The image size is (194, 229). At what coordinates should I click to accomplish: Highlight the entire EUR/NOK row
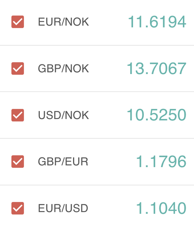coord(97,23)
